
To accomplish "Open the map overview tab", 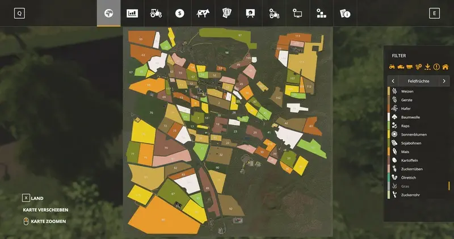I will (x=108, y=13).
